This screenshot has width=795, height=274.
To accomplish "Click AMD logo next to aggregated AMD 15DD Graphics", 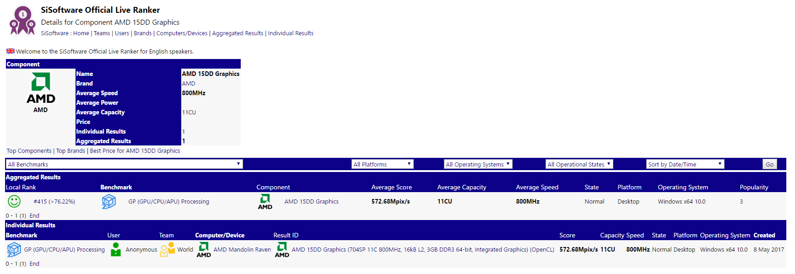I will (265, 201).
